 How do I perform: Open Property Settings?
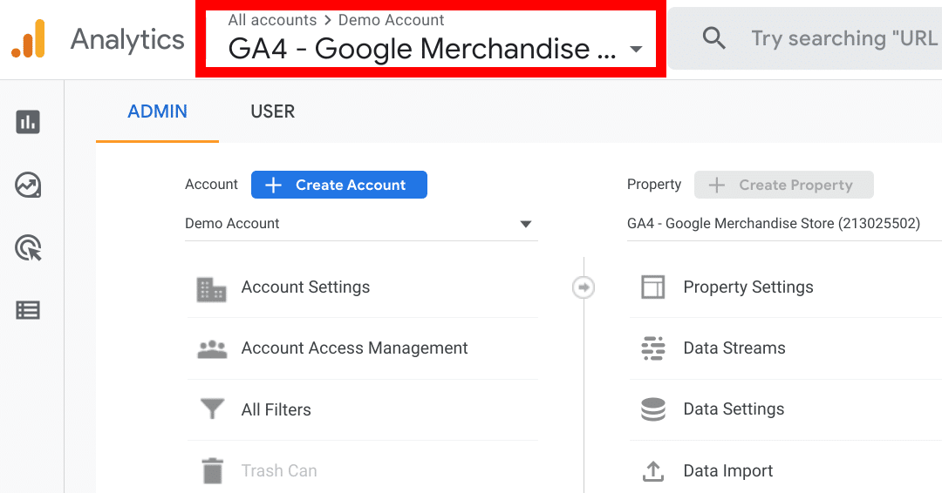(747, 287)
